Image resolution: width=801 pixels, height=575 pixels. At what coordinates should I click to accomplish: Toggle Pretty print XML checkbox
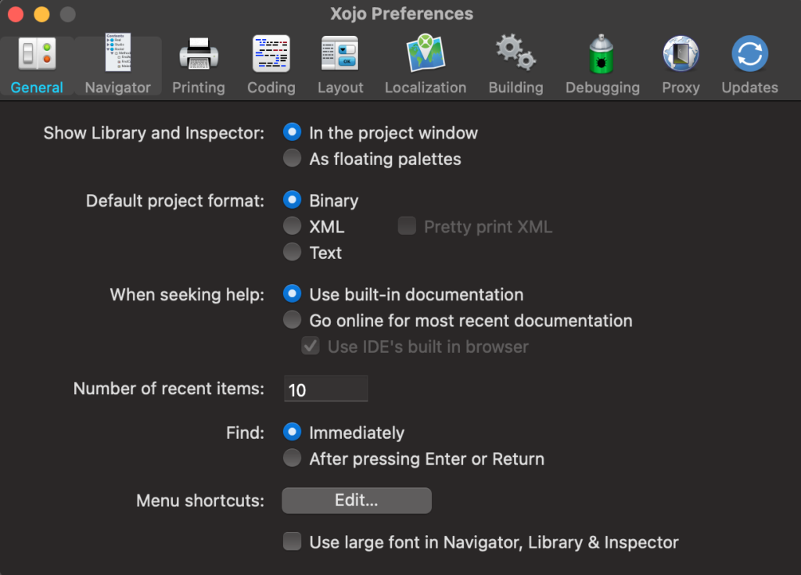tap(407, 226)
